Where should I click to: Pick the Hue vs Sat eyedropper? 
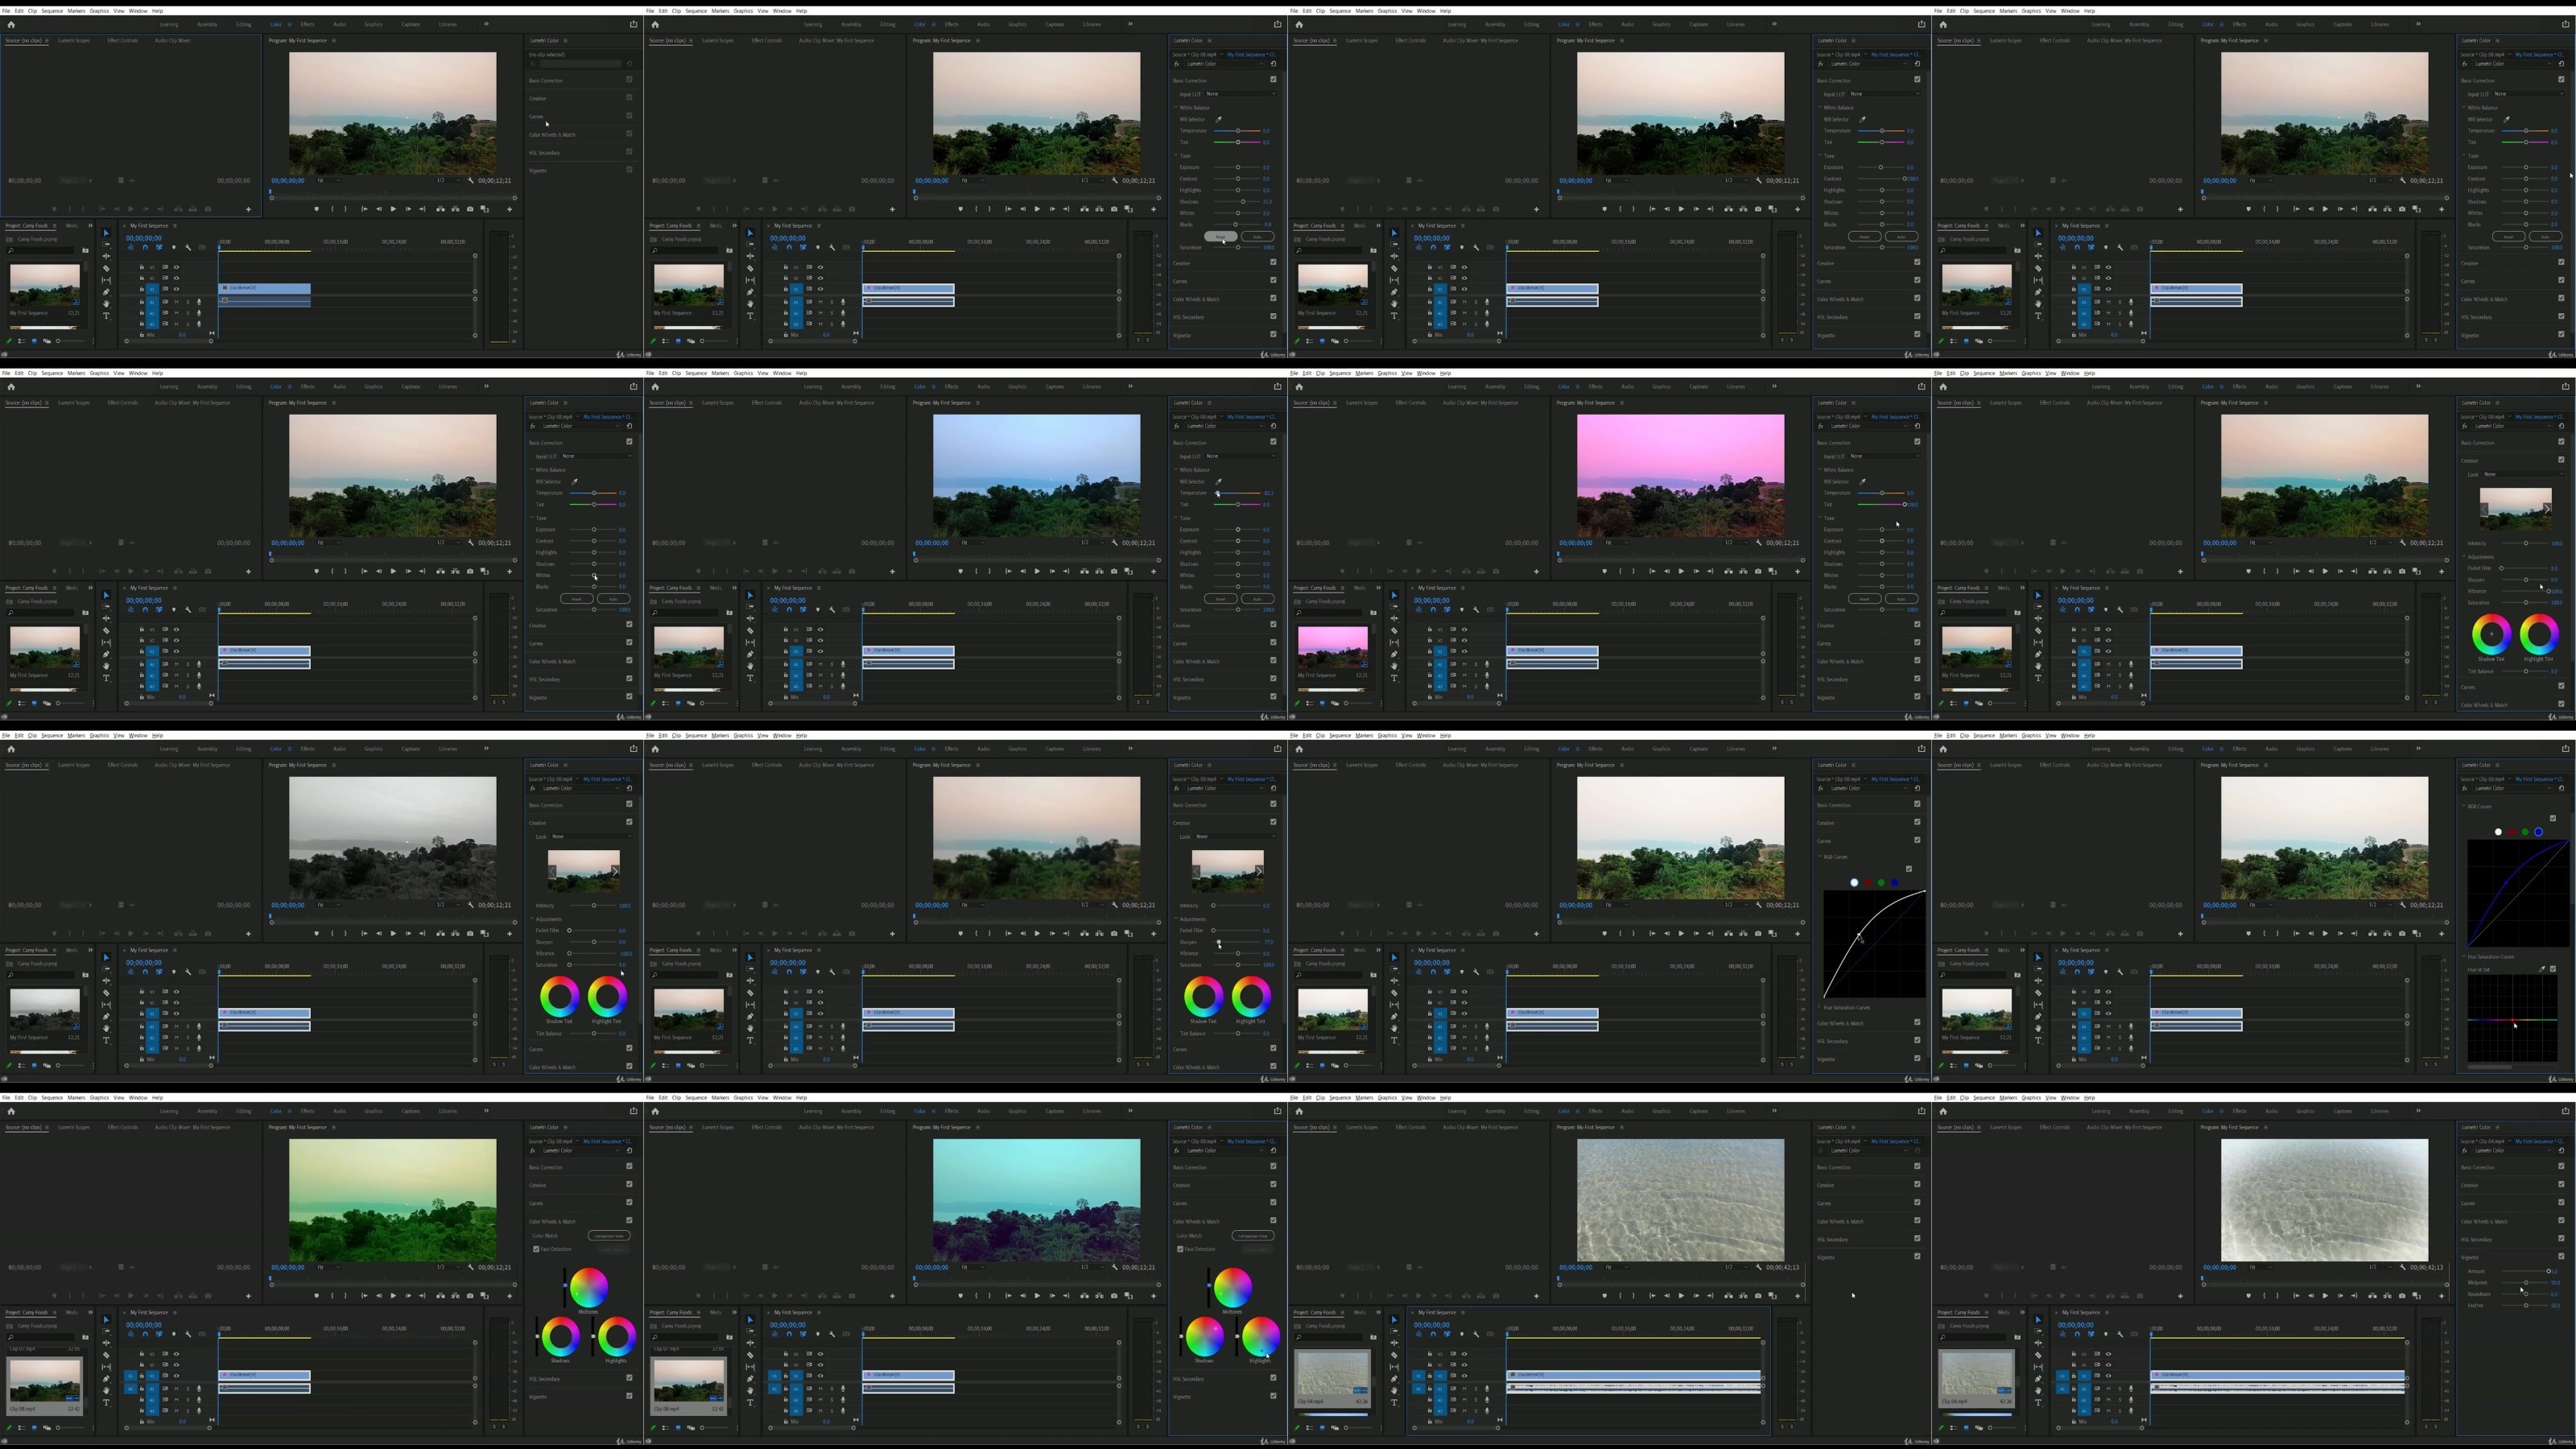coord(2542,969)
